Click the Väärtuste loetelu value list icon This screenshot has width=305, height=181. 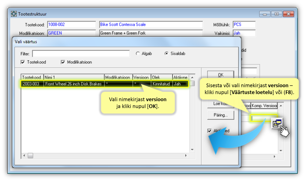(x=277, y=123)
